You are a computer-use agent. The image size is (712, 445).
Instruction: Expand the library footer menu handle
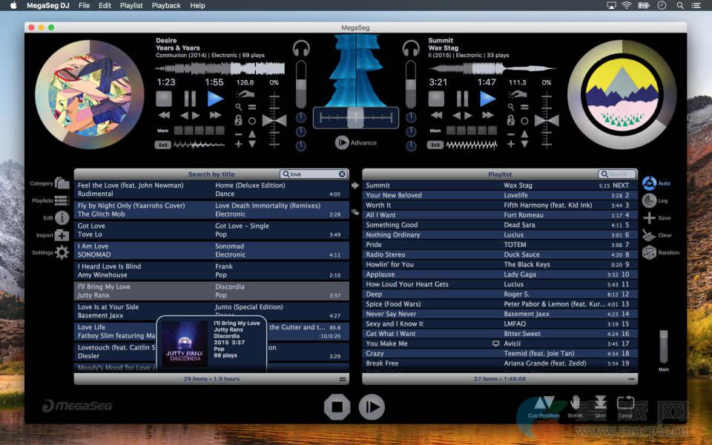tap(343, 379)
